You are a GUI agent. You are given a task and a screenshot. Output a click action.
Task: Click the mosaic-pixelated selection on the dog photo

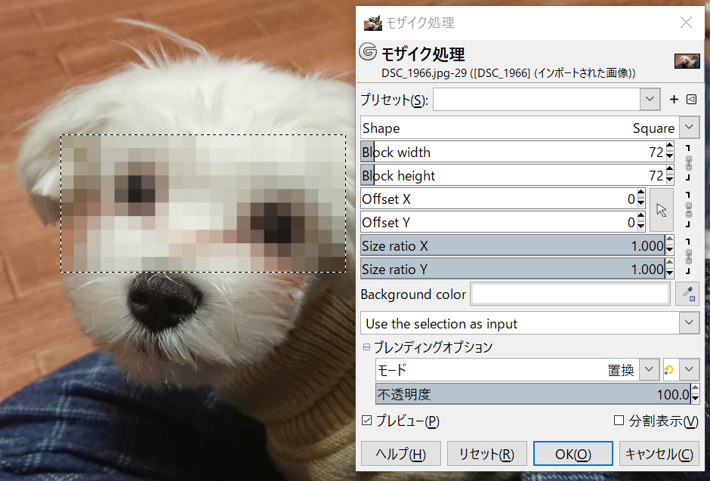[203, 203]
